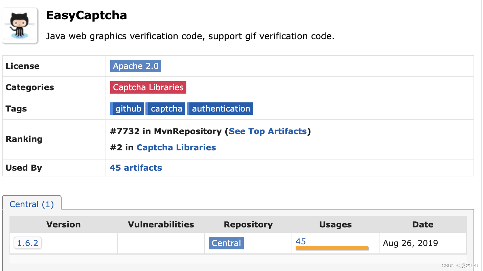The image size is (483, 271).
Task: Select the captcha tag badge
Action: click(165, 108)
